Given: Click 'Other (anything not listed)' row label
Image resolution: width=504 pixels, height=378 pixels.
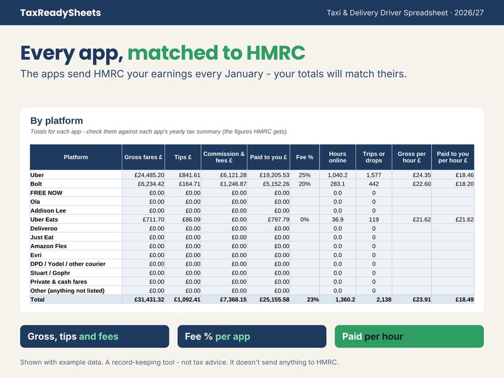Looking at the screenshot, I should click(x=67, y=290).
